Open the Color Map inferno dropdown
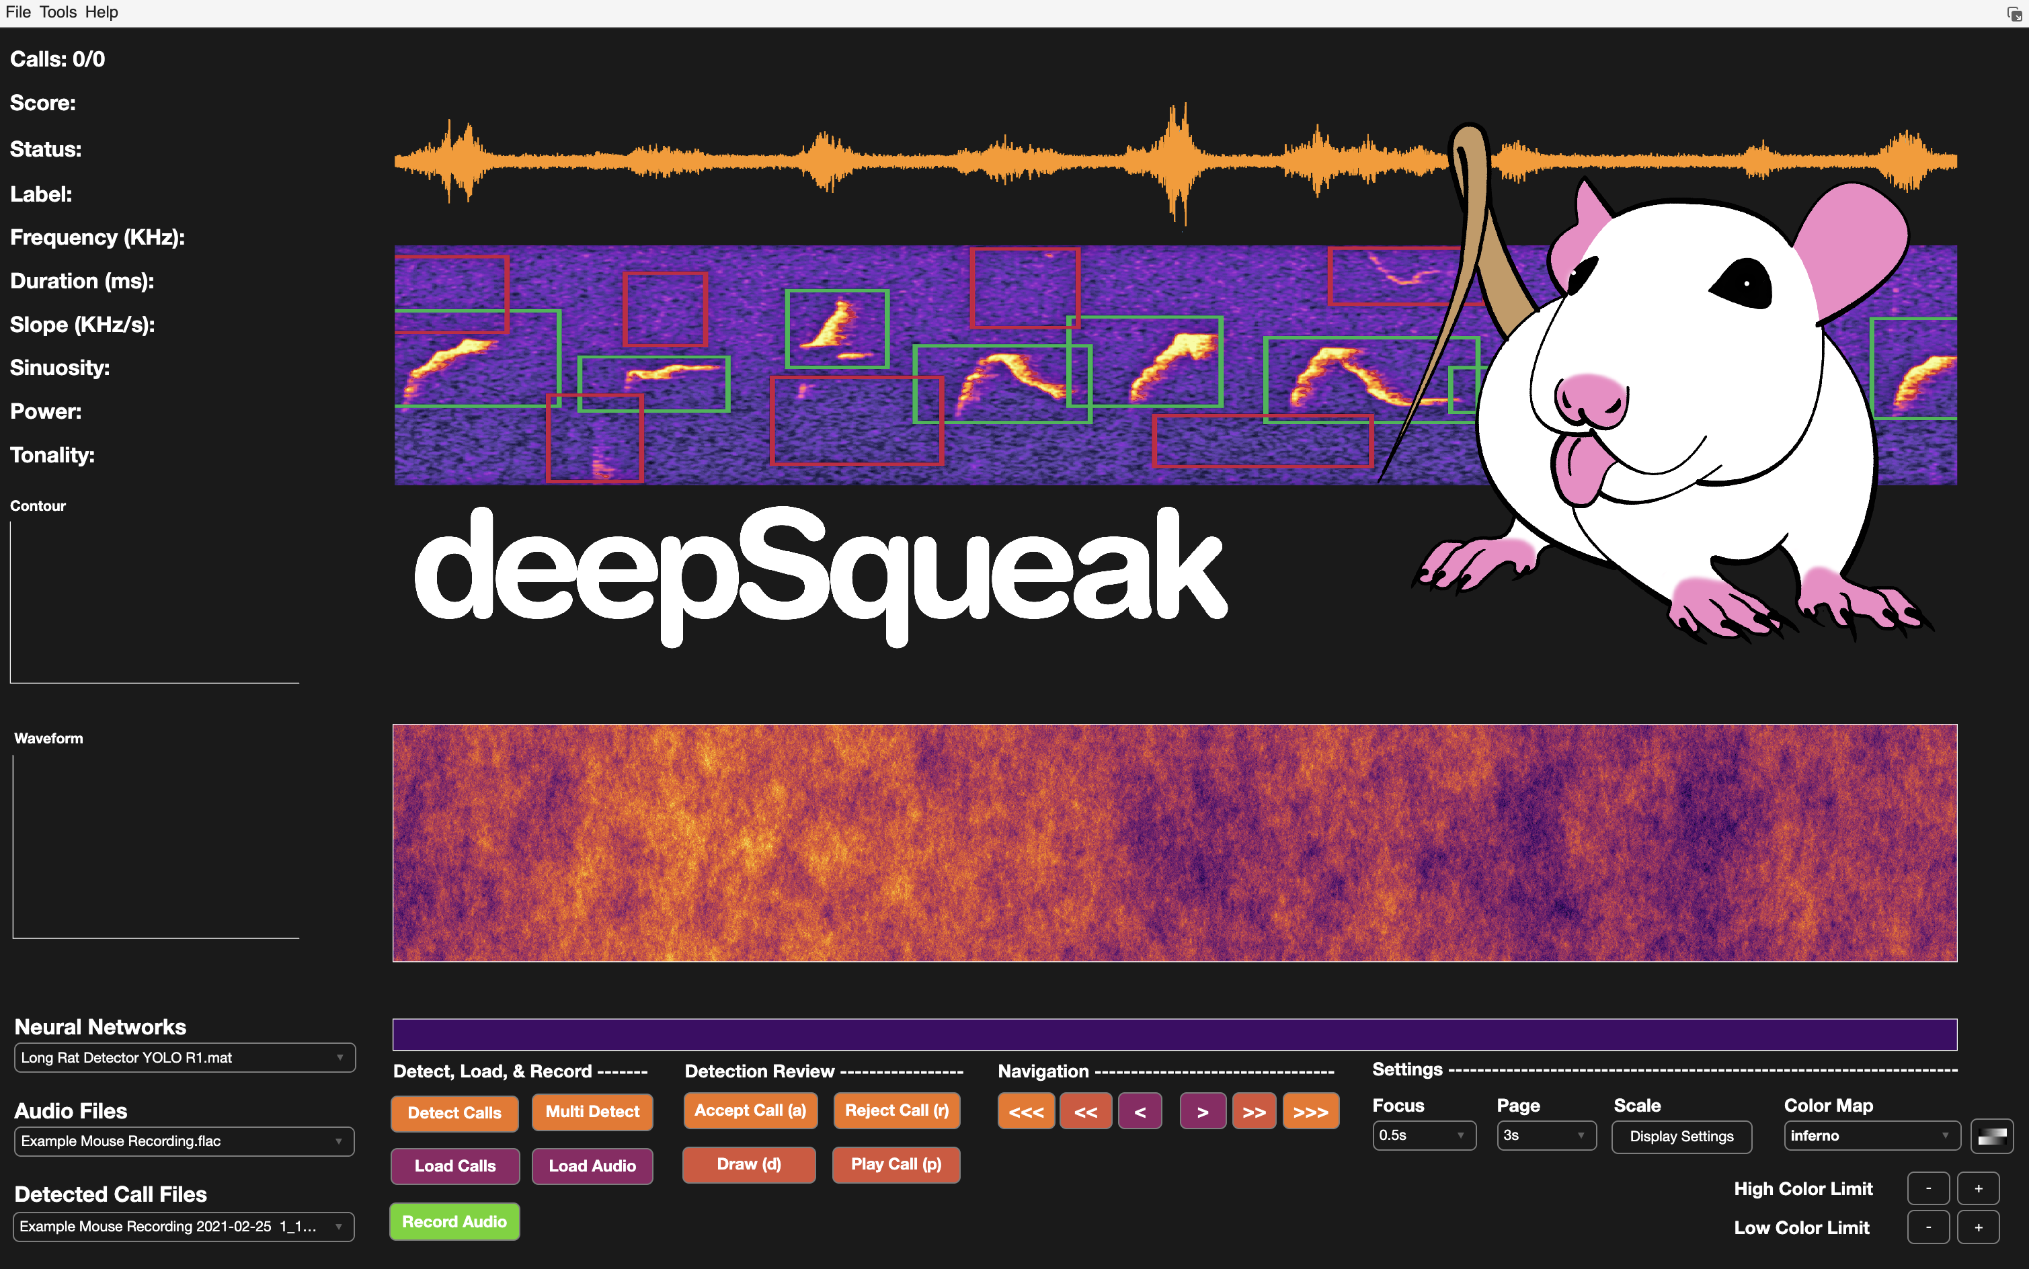The image size is (2029, 1269). [x=1872, y=1135]
